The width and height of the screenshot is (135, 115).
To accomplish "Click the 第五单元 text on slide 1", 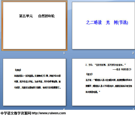I will pos(26,16).
